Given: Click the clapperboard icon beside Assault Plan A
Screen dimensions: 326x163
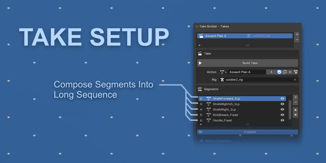Looking at the screenshot, I should point(201,36).
